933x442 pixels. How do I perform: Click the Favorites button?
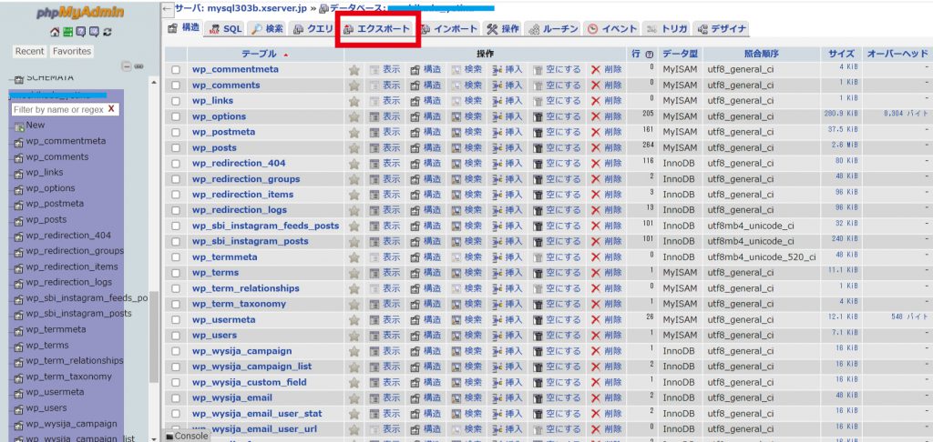tap(72, 52)
